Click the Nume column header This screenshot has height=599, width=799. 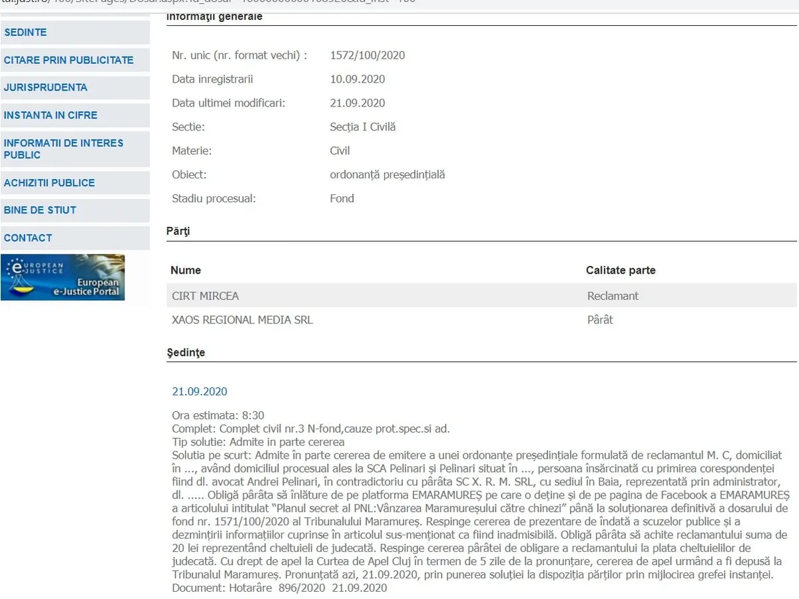[186, 270]
